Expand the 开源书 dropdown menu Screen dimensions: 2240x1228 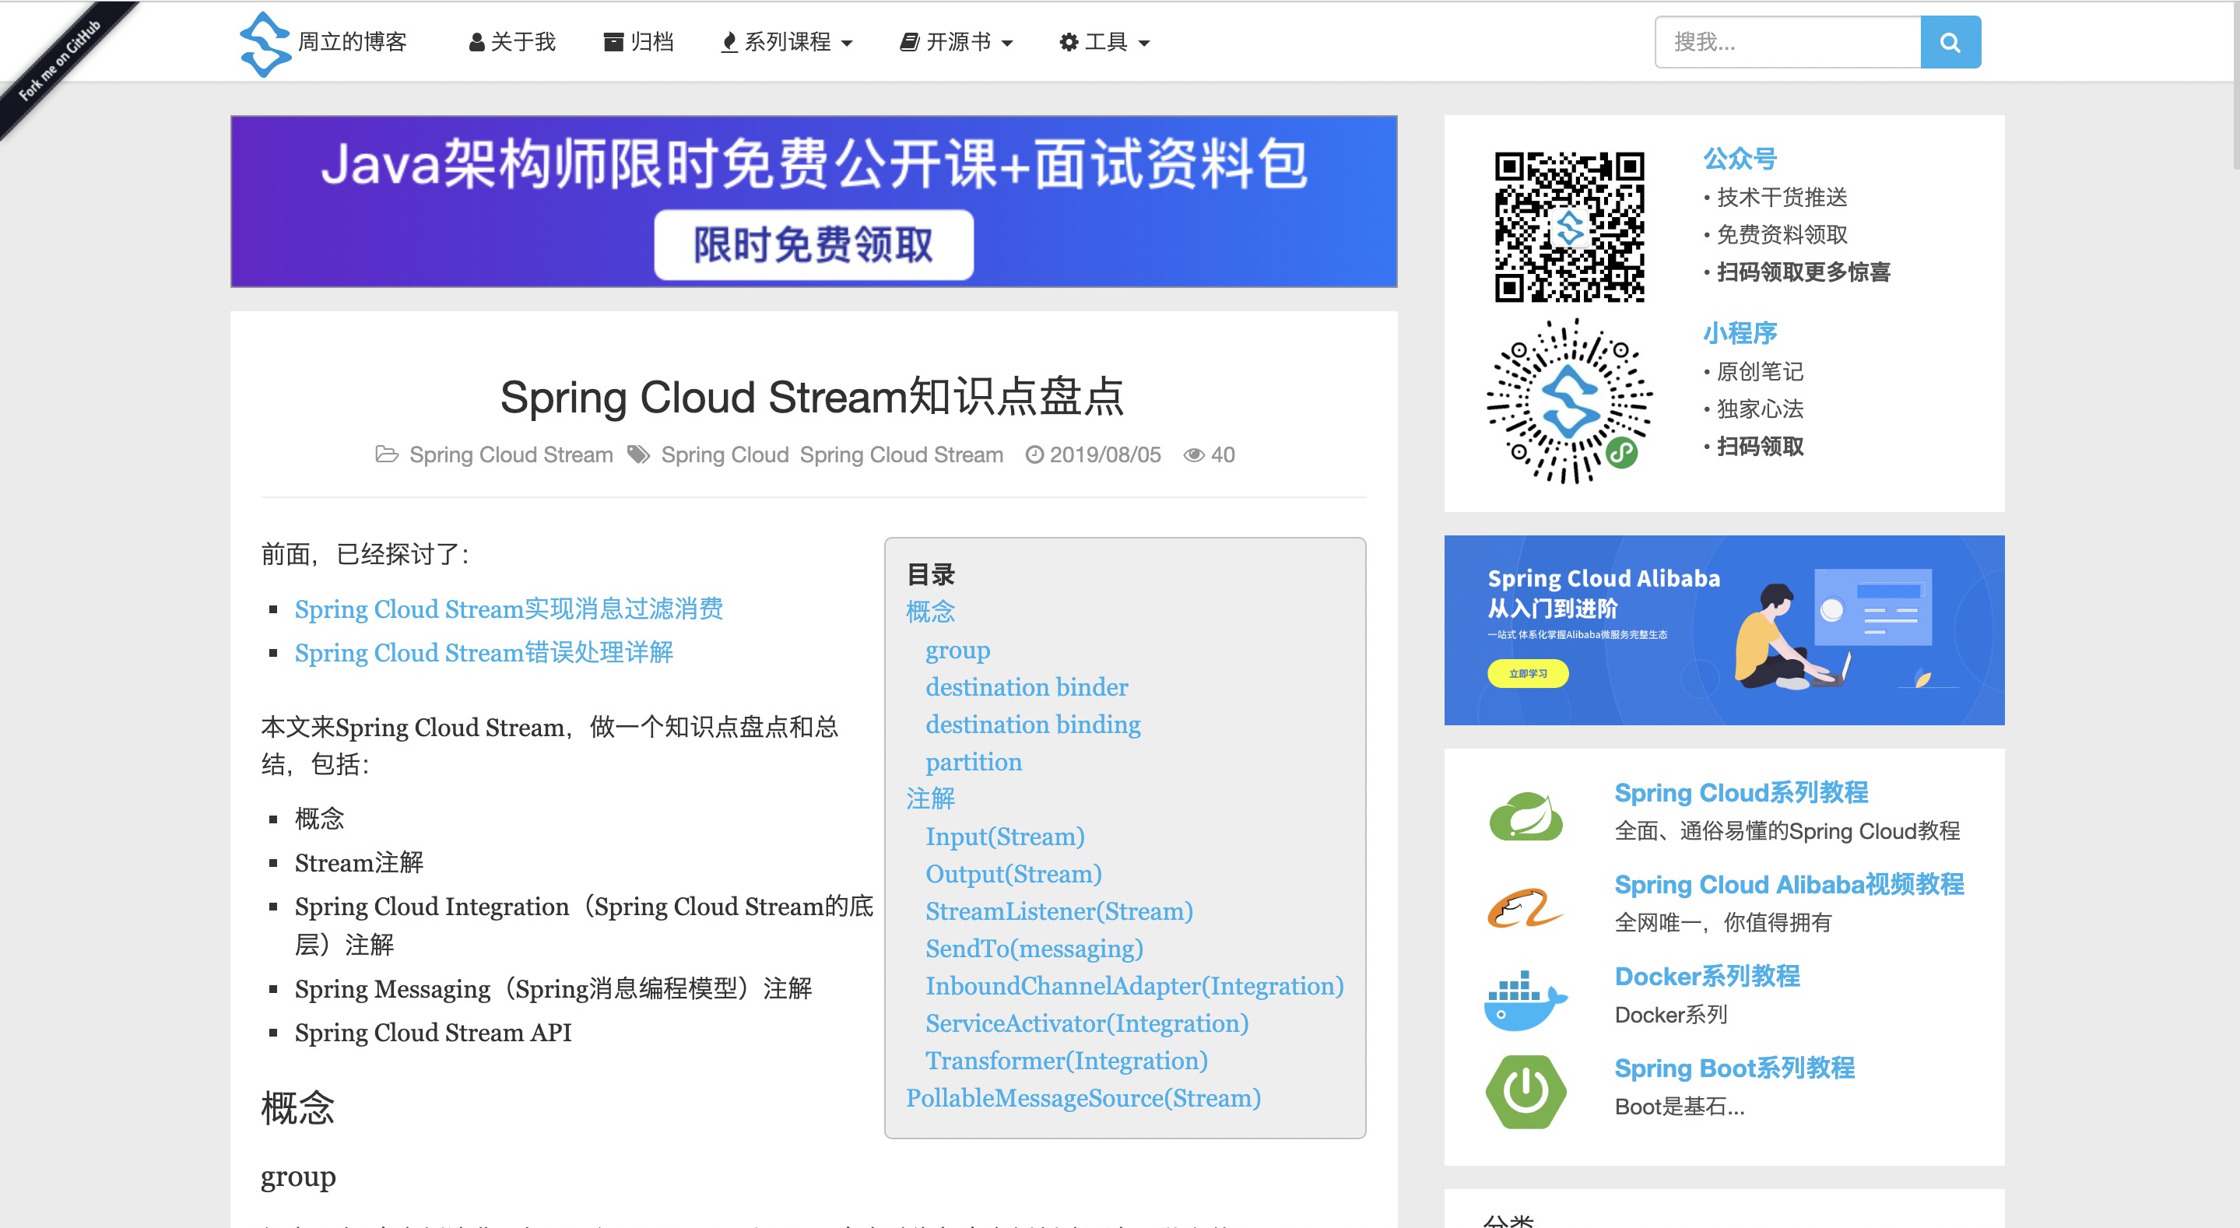(x=957, y=42)
